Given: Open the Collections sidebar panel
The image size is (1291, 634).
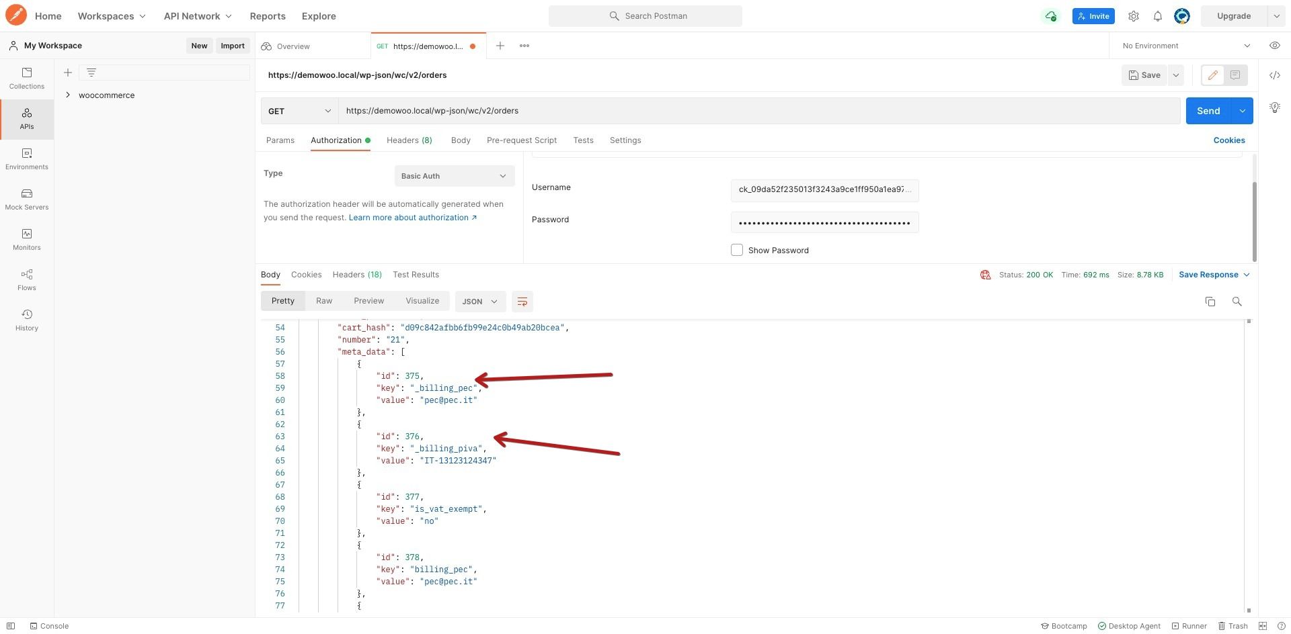Looking at the screenshot, I should click(x=27, y=79).
